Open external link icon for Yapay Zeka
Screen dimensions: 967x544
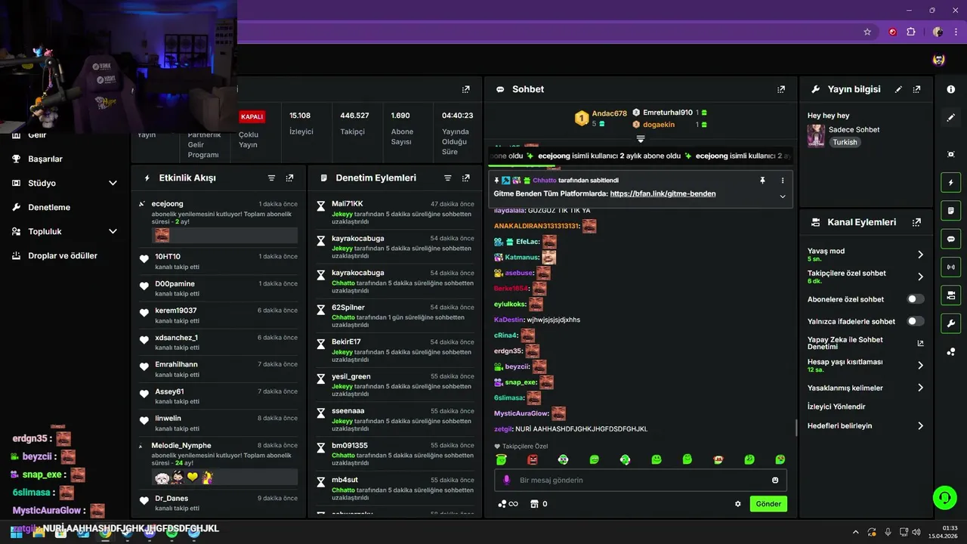(x=920, y=343)
